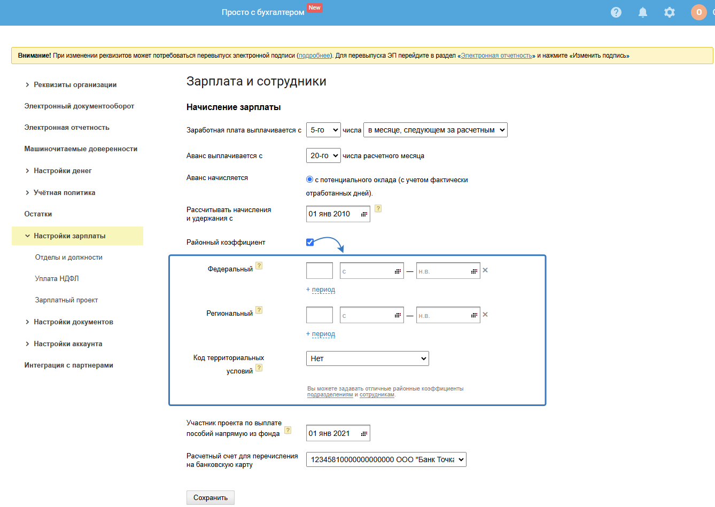Click the notifications bell icon
The height and width of the screenshot is (507, 715).
point(643,12)
